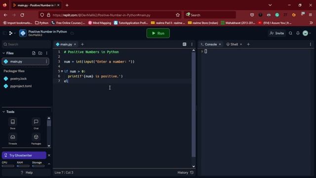This screenshot has height=178, width=316.
Task: Open the Firefox application menu
Action: (x=311, y=15)
